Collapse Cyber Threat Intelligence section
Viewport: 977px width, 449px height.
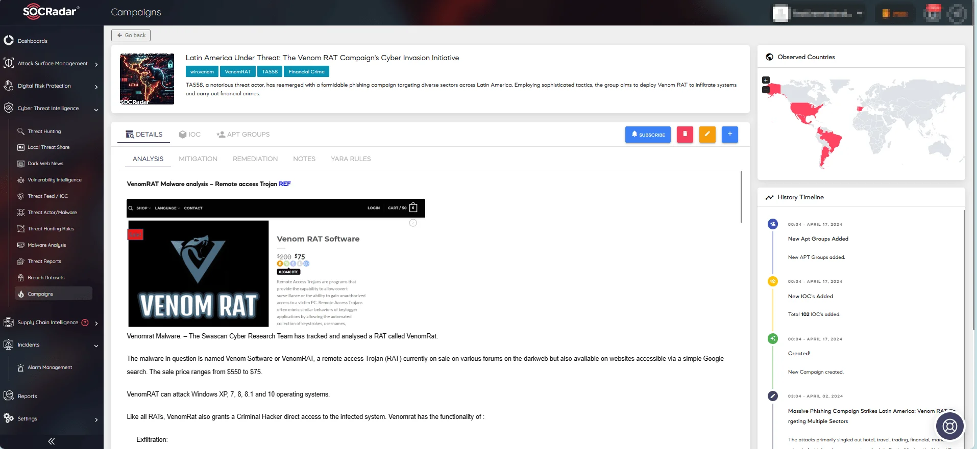pos(96,109)
